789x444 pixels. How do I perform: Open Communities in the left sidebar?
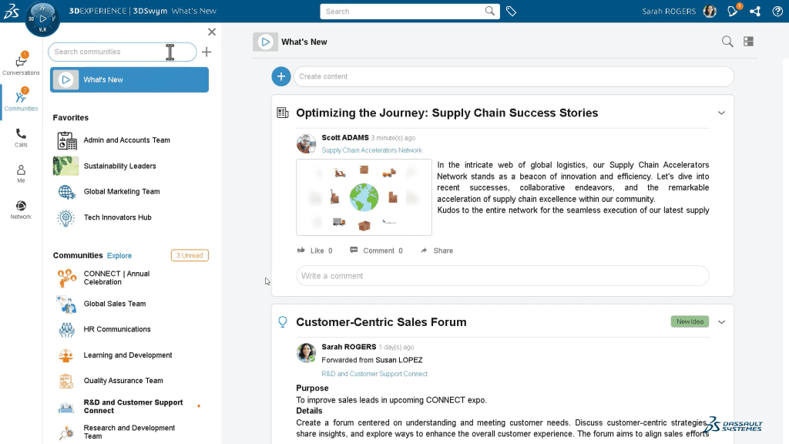coord(21,101)
